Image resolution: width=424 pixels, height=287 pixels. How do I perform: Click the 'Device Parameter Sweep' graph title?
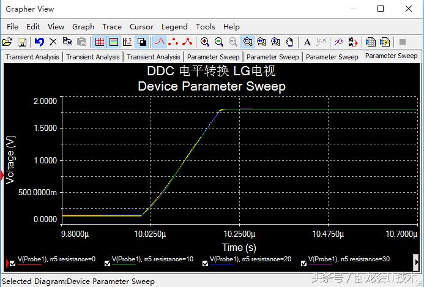click(x=212, y=86)
